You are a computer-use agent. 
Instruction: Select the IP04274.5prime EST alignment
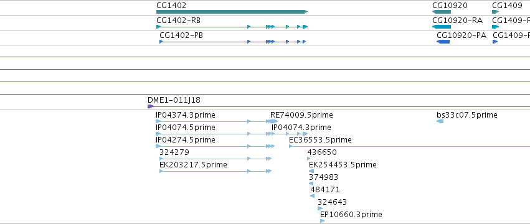click(x=215, y=146)
